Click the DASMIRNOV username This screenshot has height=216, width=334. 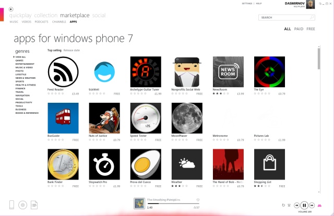(295, 4)
